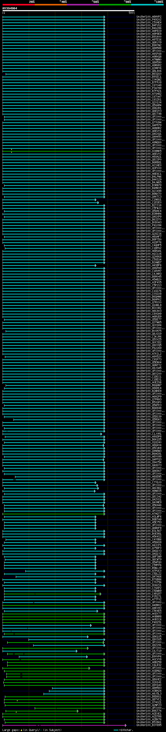Select label UniRef100_Q5EN04
This screenshot has height=732, width=166.
149,362
